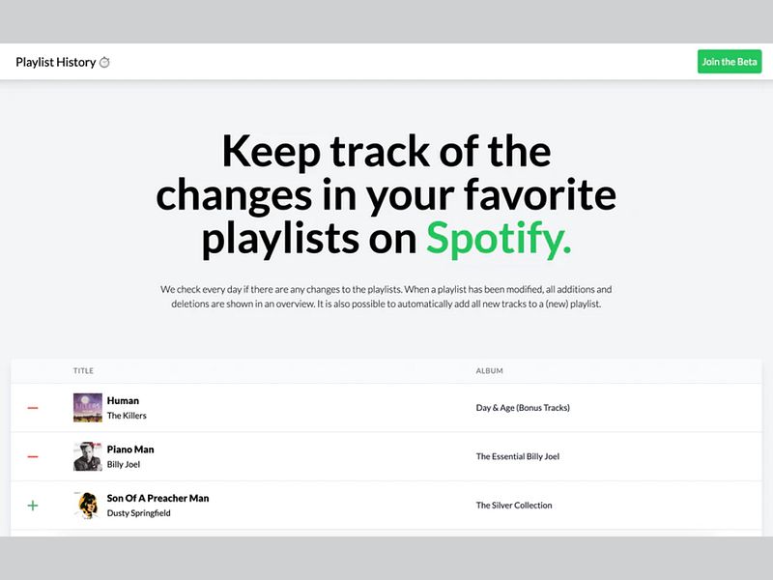Click the Piano Man album cover thumbnail

[x=86, y=455]
